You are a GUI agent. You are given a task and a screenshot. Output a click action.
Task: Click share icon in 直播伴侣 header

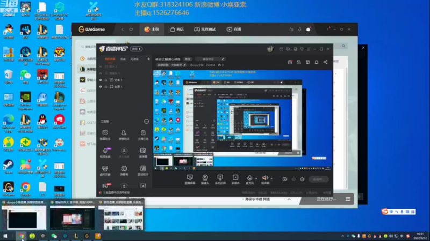click(326, 62)
